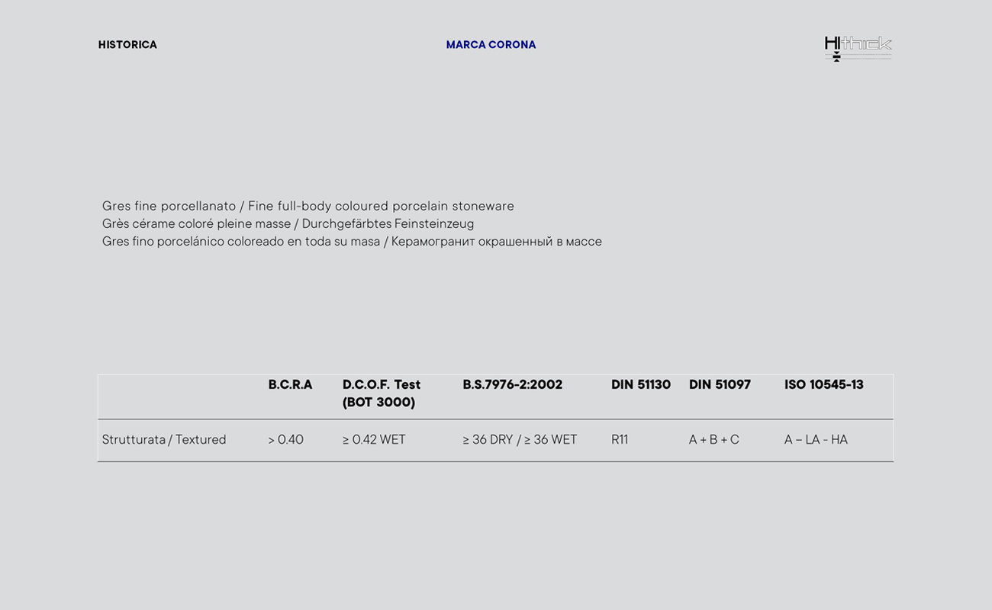The width and height of the screenshot is (992, 610).
Task: Click the R11 rating cell
Action: [620, 440]
